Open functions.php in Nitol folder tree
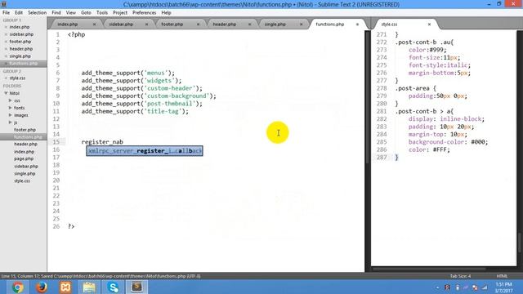This screenshot has width=523, height=294. (x=28, y=137)
